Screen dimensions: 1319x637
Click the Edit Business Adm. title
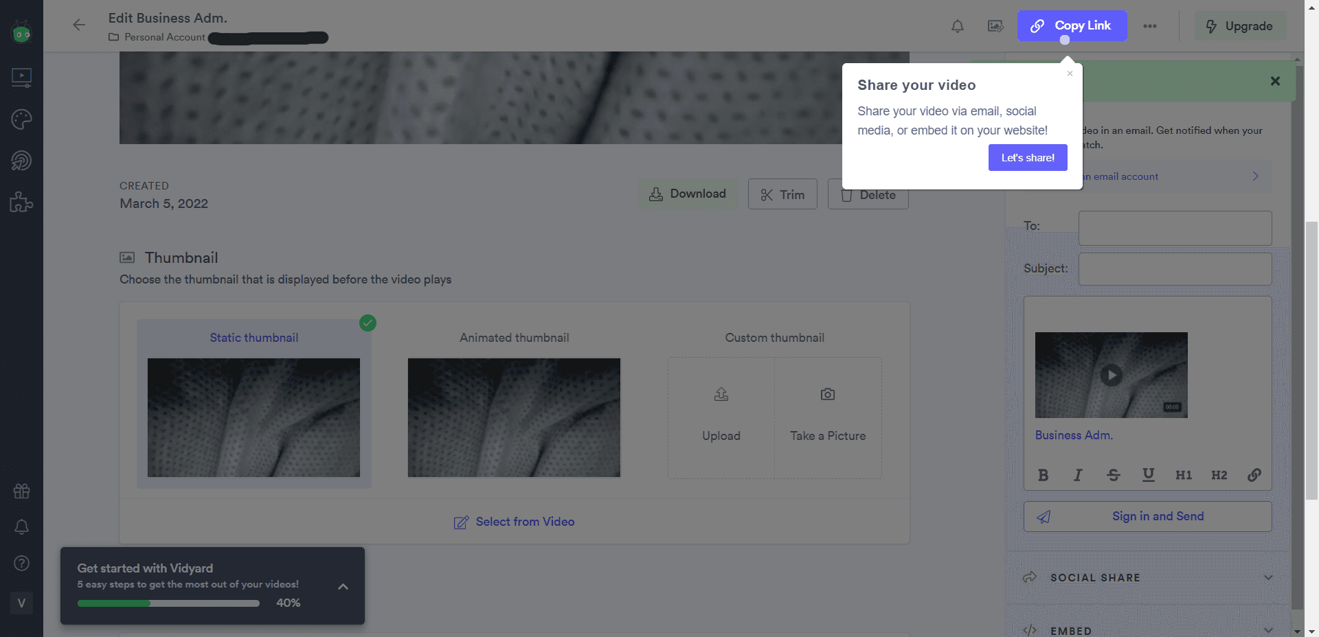[168, 18]
